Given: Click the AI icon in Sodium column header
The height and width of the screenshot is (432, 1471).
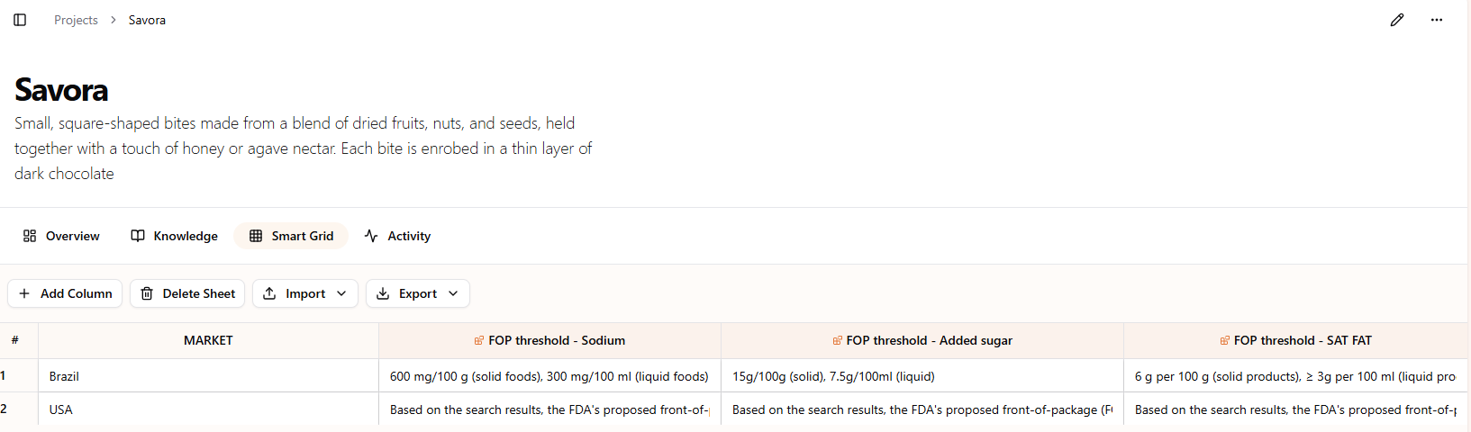Looking at the screenshot, I should point(479,340).
